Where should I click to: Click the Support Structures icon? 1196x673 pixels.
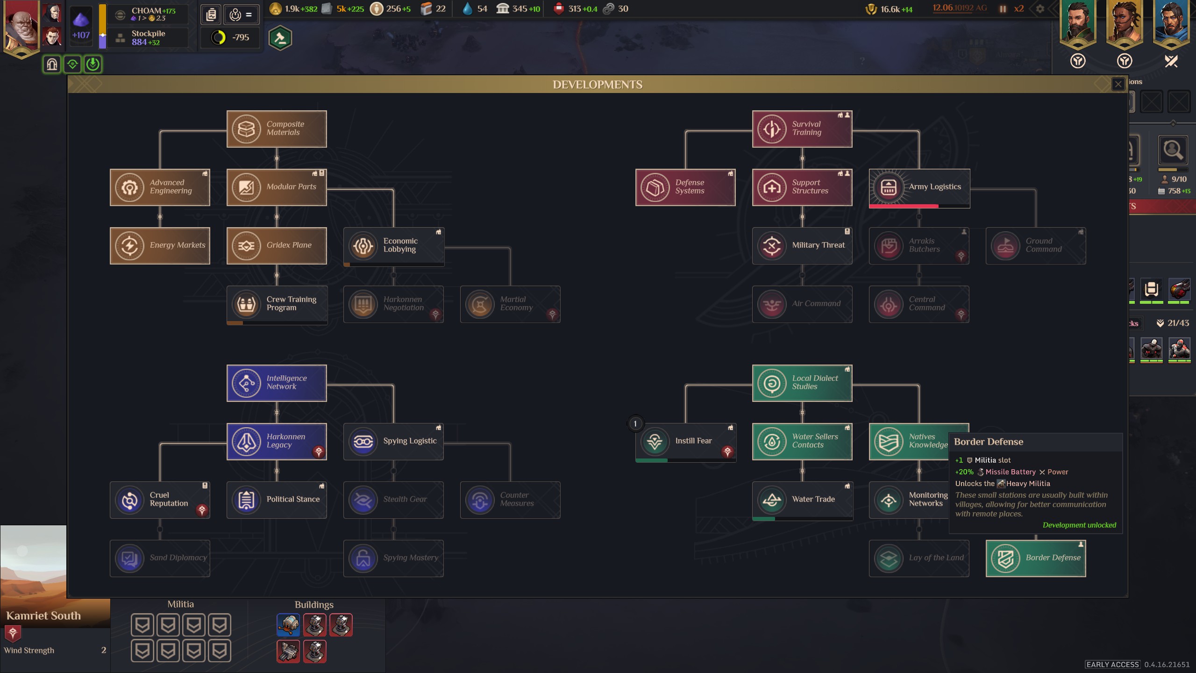pos(772,187)
